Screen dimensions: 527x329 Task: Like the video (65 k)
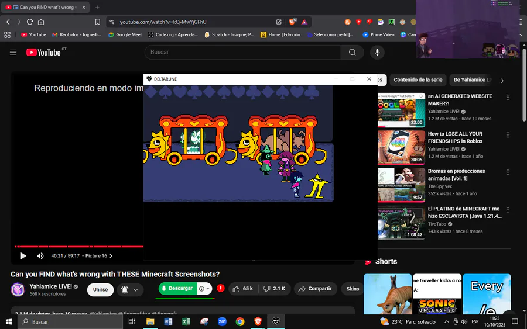(x=243, y=289)
